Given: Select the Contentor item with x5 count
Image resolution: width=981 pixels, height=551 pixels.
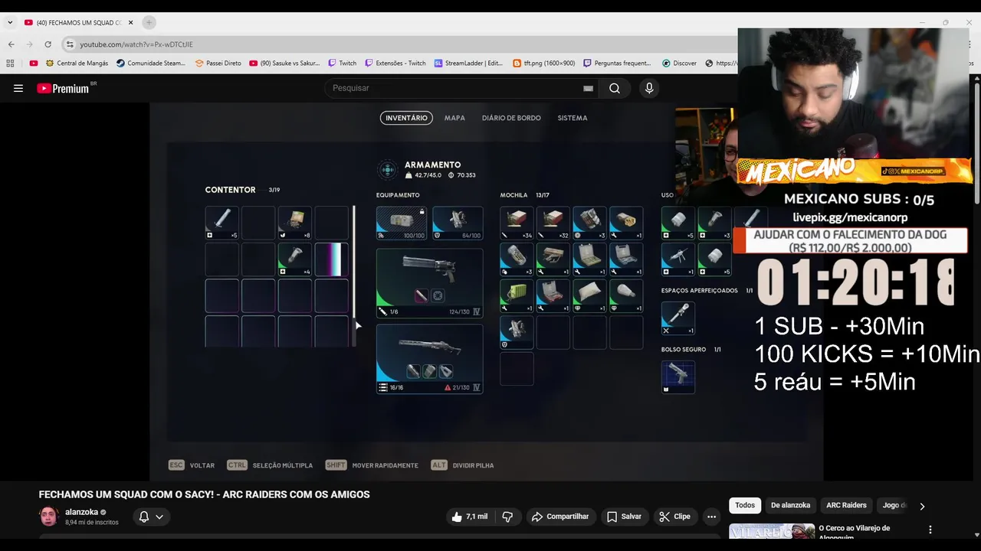Looking at the screenshot, I should (x=222, y=223).
